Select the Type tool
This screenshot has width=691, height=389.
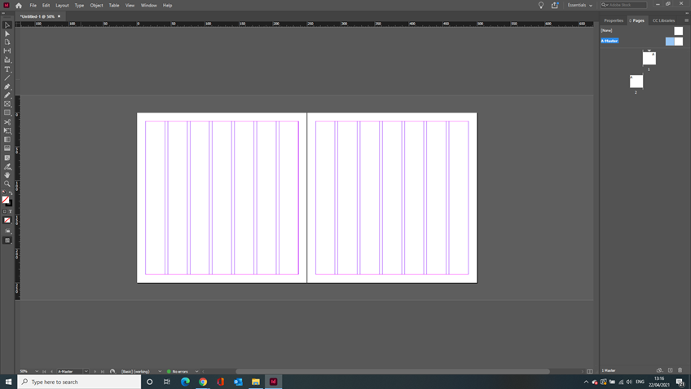click(7, 69)
